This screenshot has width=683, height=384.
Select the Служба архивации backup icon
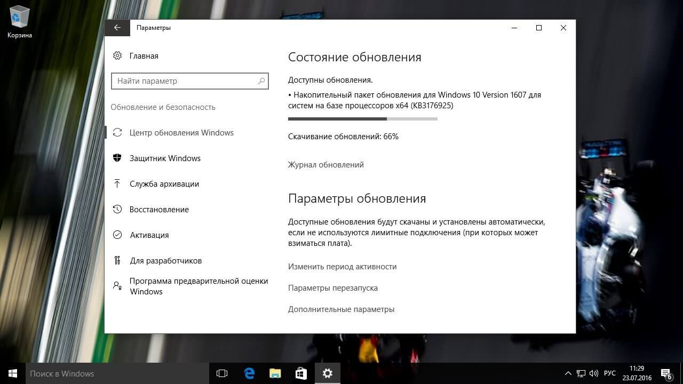[x=117, y=183]
